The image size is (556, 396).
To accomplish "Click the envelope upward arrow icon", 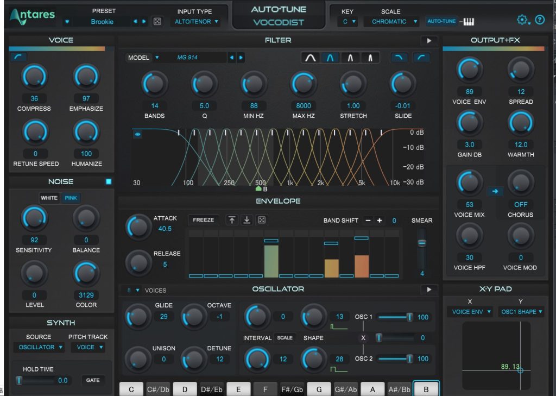I will 232,220.
